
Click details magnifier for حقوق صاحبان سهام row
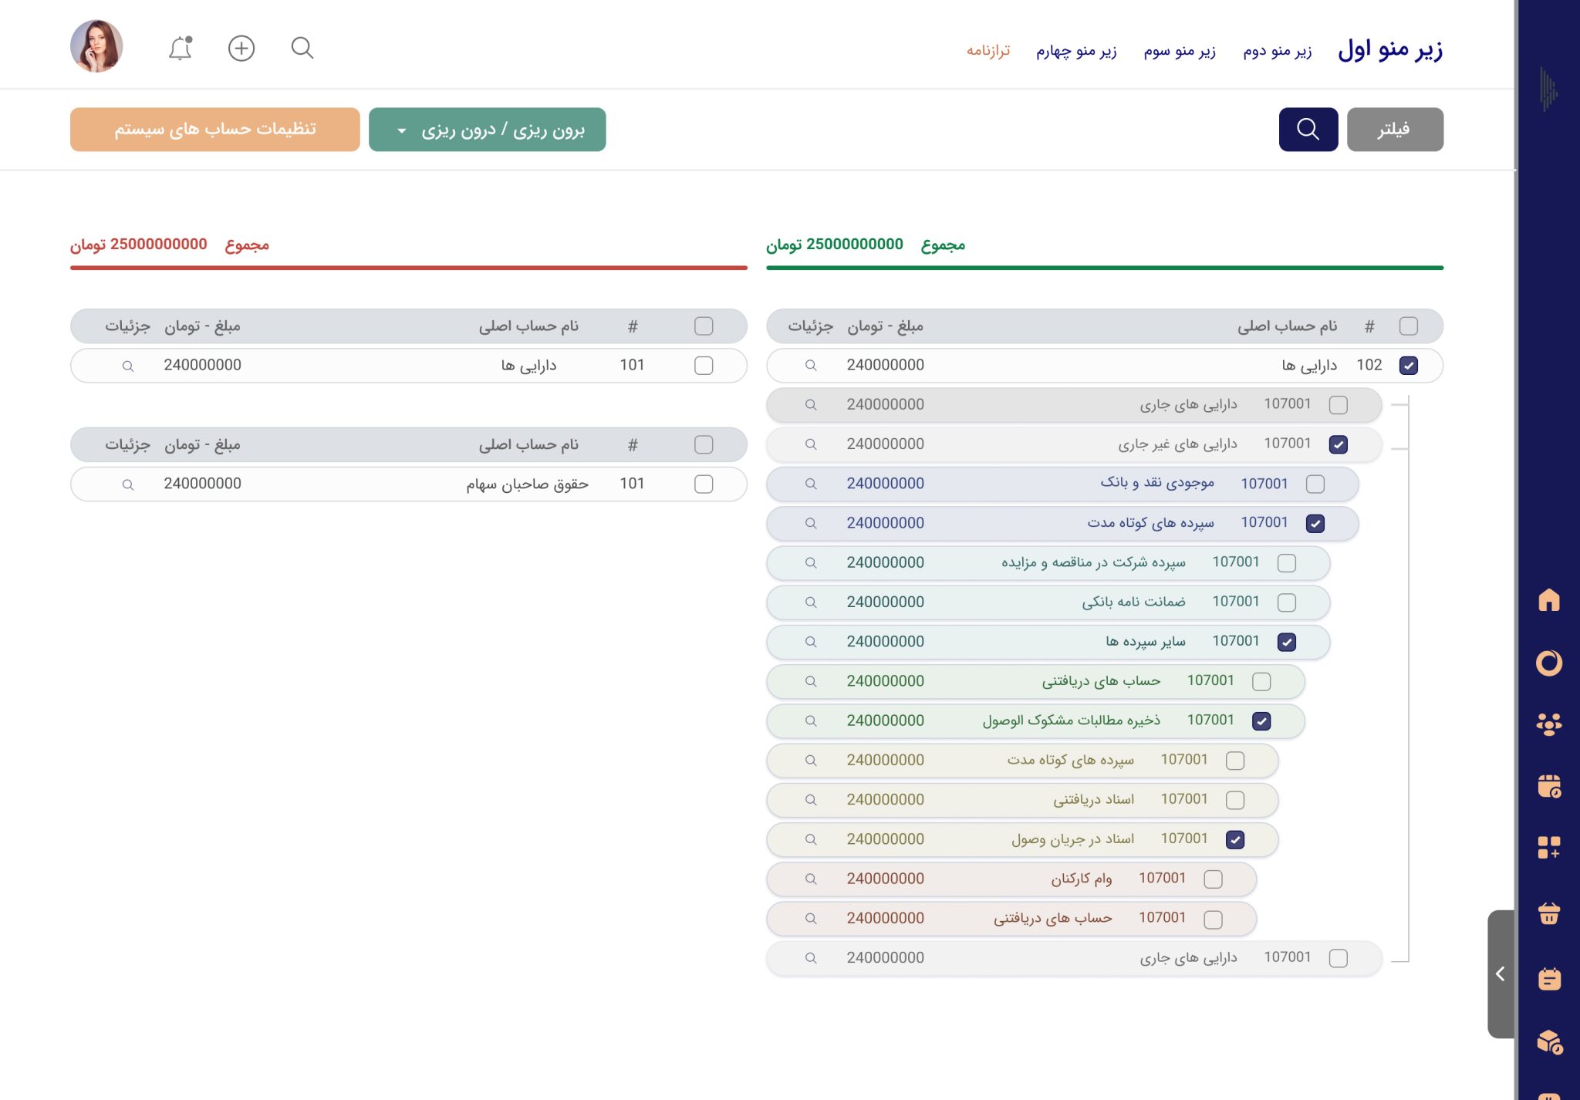(x=128, y=484)
